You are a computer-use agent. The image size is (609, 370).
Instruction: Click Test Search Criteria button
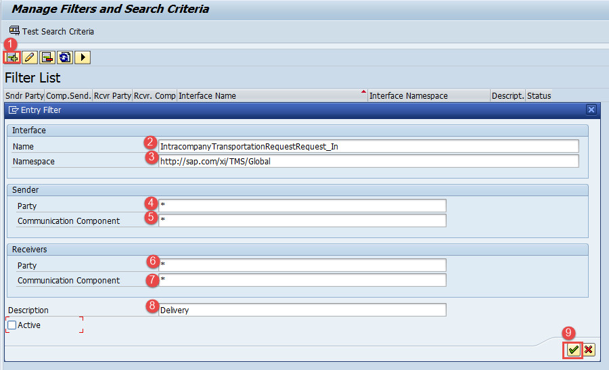[51, 31]
